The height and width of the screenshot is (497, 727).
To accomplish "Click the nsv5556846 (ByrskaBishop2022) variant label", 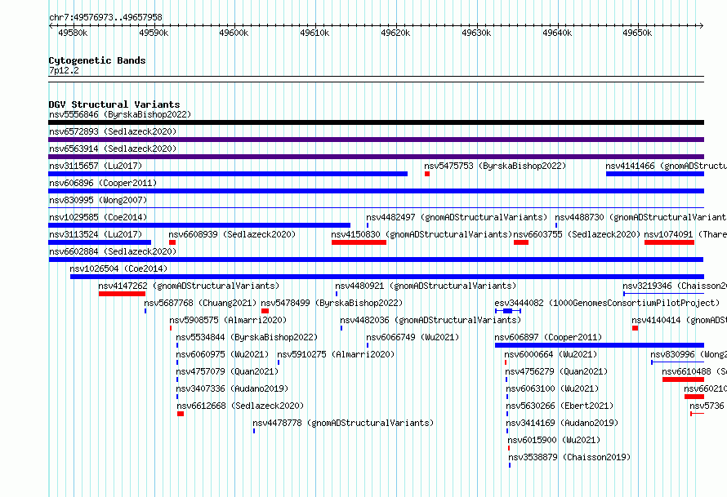I will pos(120,114).
